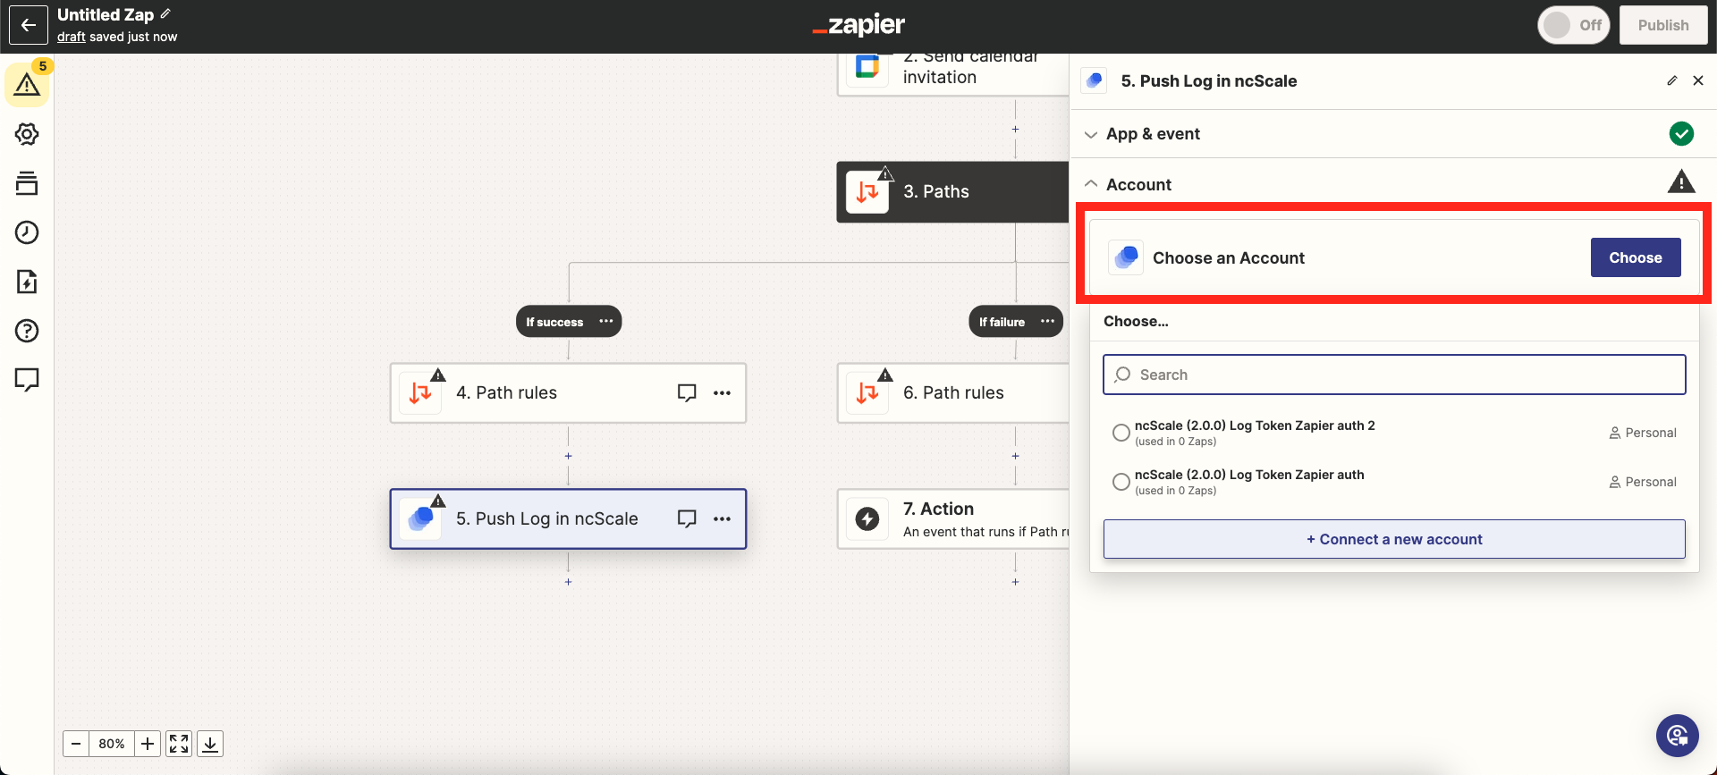This screenshot has width=1717, height=775.
Task: Close the Push Log in ncScale panel
Action: click(1698, 80)
